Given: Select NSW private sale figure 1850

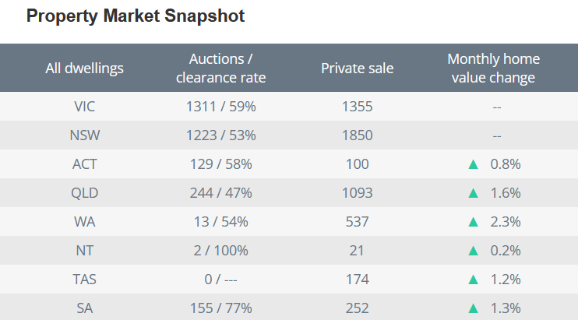Looking at the screenshot, I should (x=357, y=135).
